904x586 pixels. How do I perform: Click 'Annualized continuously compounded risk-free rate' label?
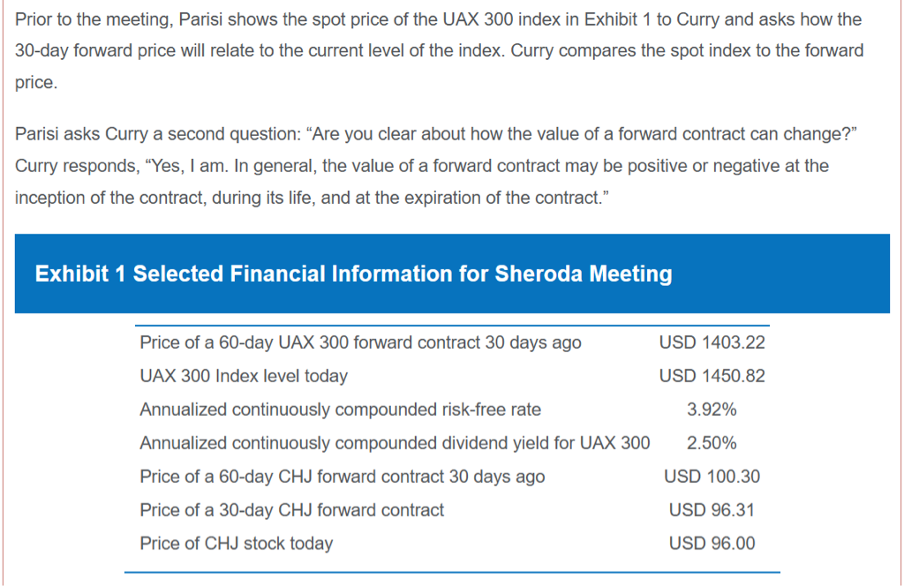[340, 409]
